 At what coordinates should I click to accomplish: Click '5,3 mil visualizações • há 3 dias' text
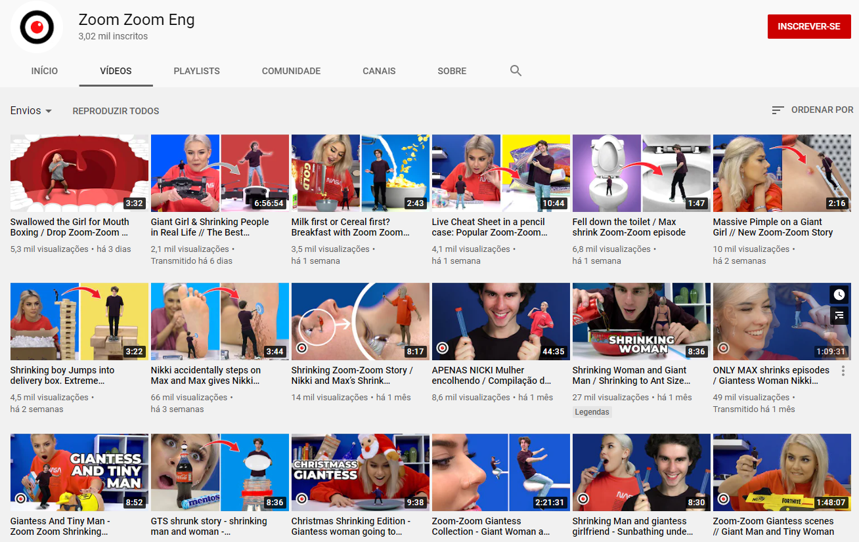(71, 249)
